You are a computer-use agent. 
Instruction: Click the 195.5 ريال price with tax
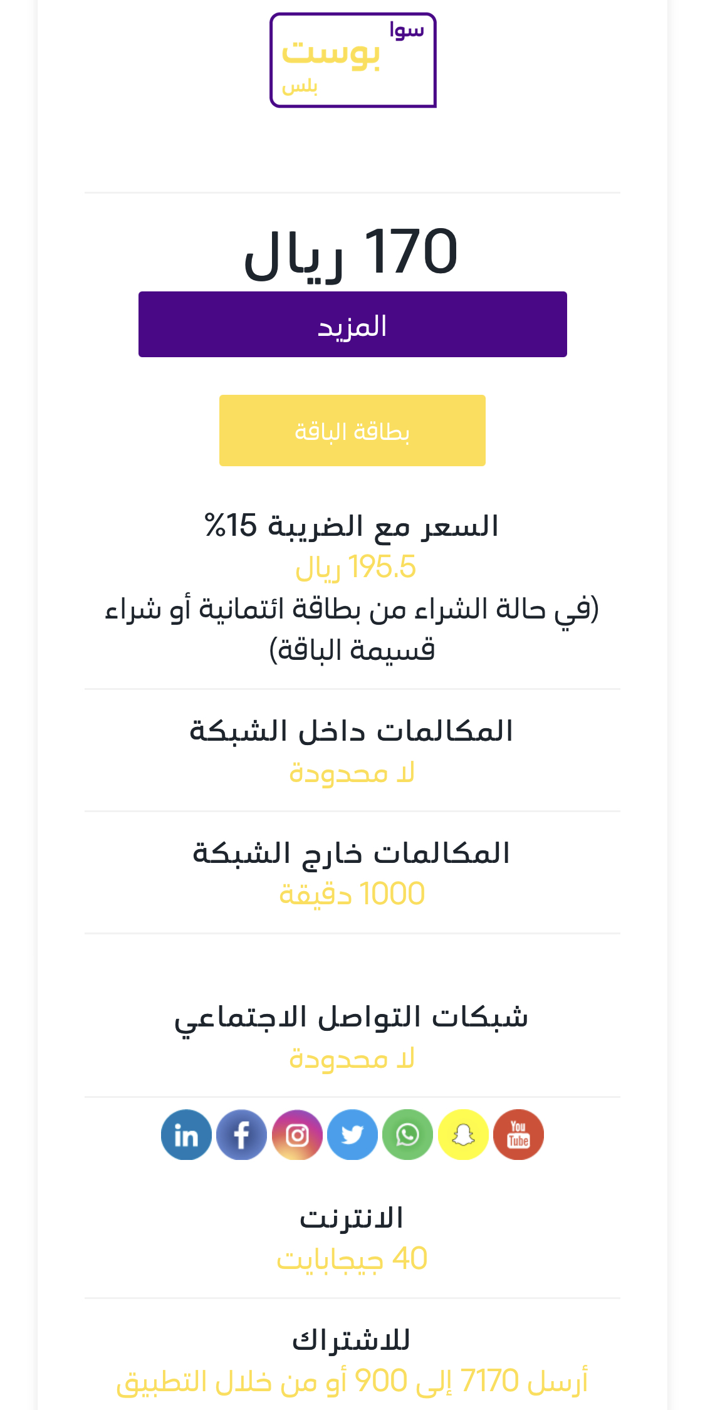point(355,567)
